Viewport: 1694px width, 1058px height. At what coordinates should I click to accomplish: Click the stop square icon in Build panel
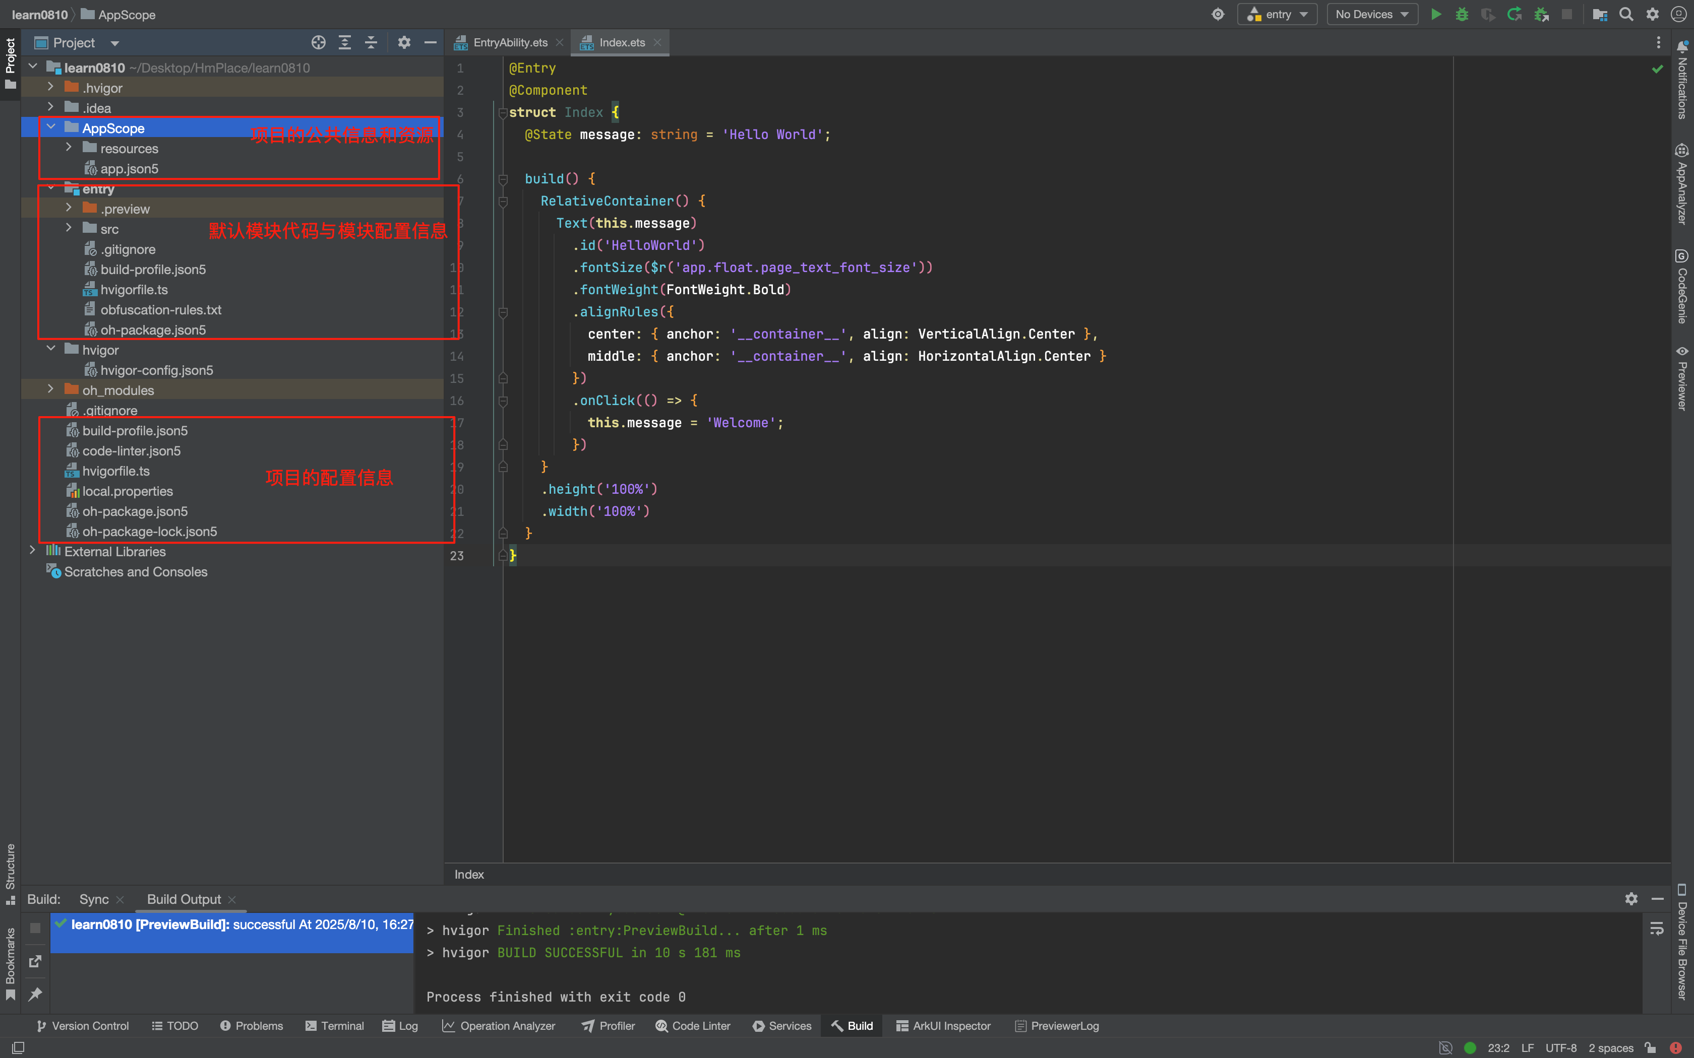(x=35, y=928)
